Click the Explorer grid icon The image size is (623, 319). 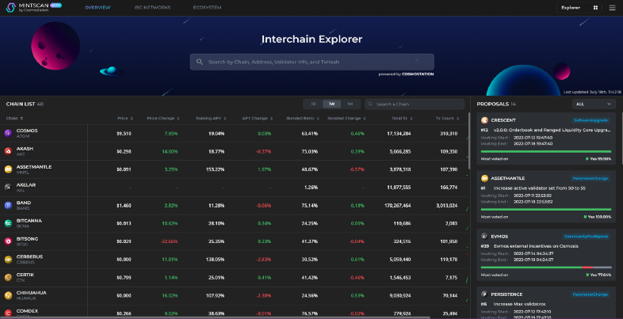click(x=595, y=8)
